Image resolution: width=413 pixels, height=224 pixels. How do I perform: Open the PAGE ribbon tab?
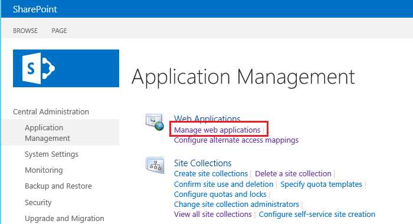point(59,31)
